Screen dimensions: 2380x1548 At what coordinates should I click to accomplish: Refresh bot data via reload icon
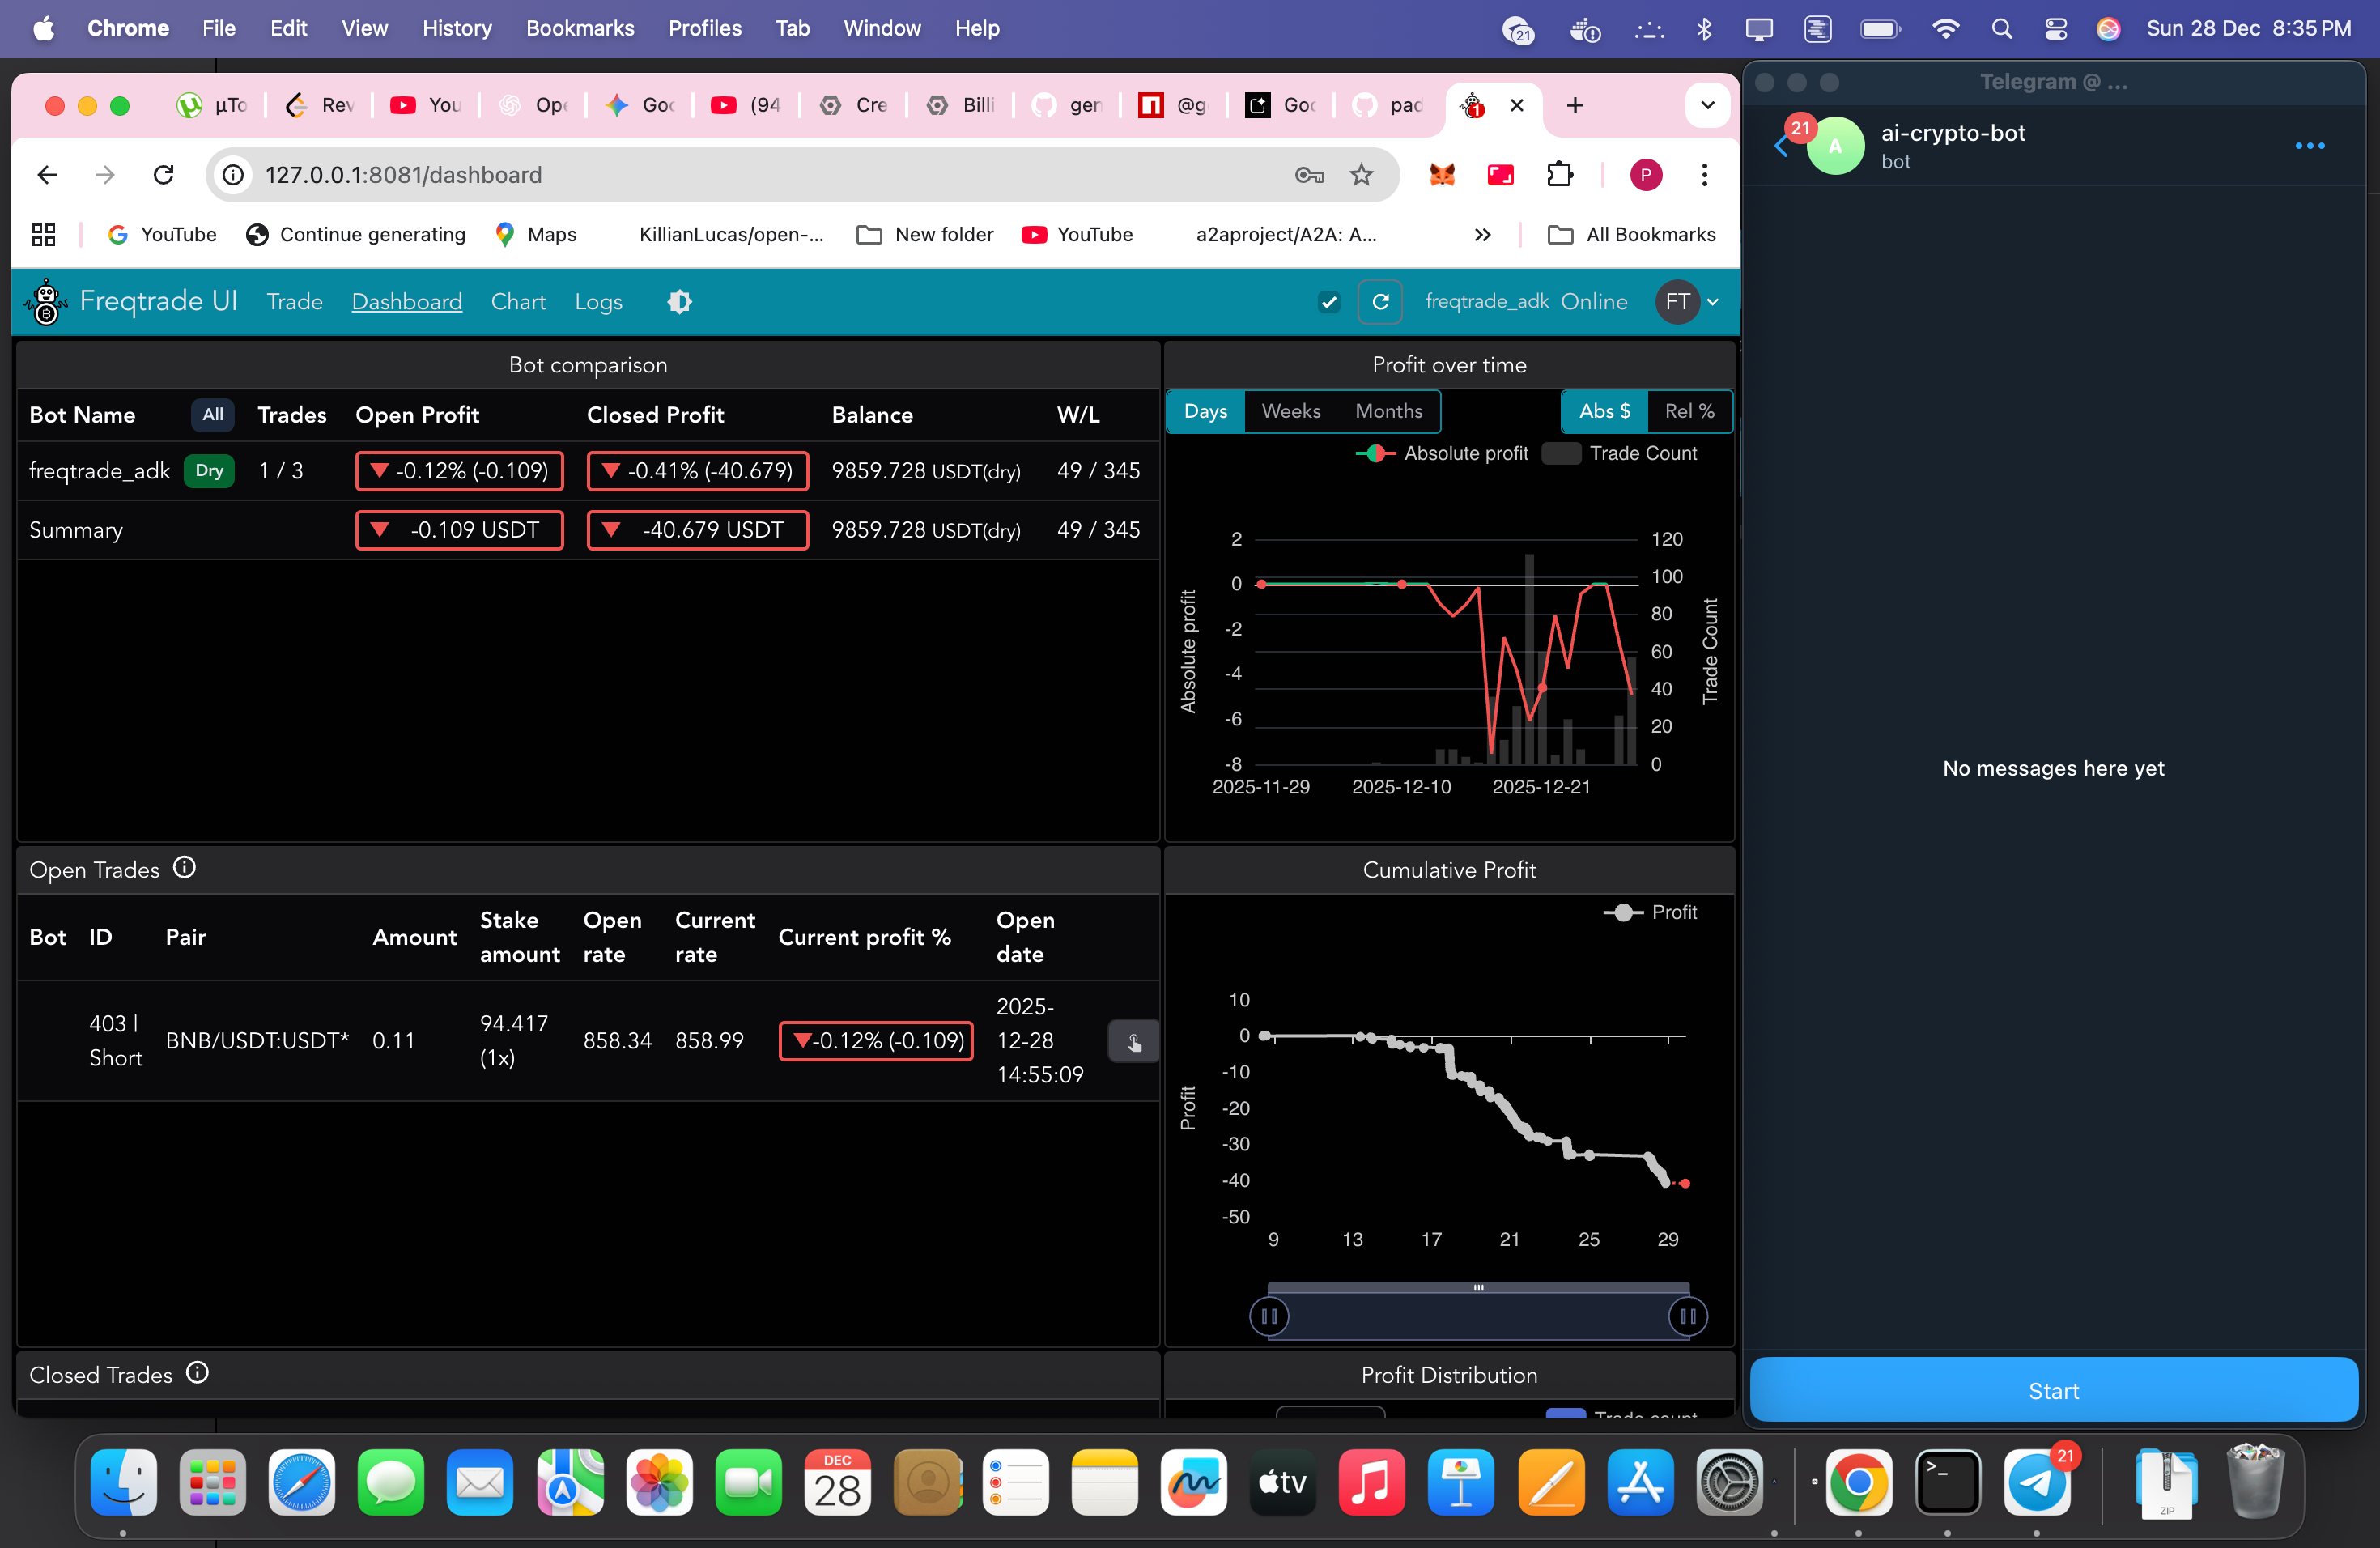point(1381,302)
